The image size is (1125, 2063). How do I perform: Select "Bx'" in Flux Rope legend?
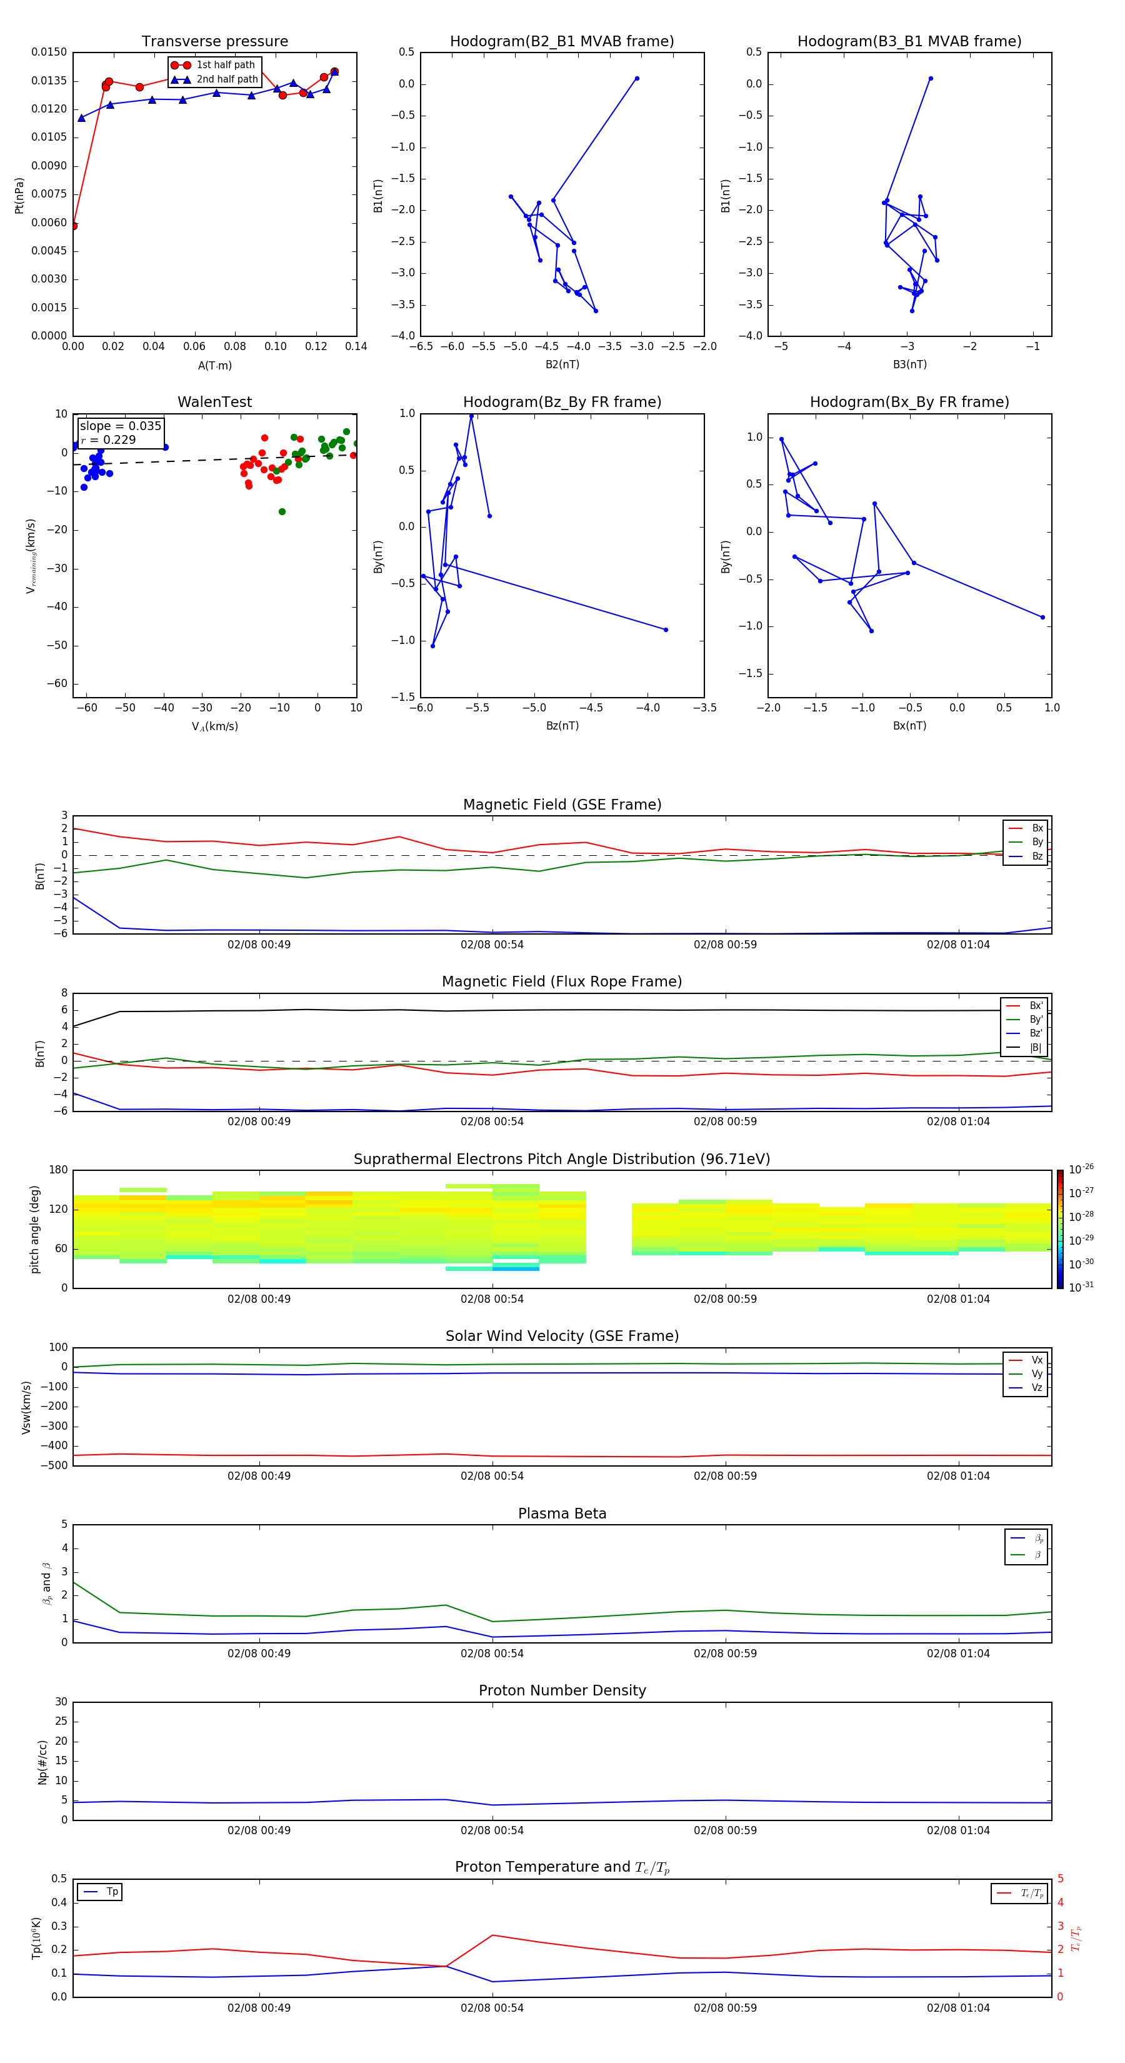1024,1006
